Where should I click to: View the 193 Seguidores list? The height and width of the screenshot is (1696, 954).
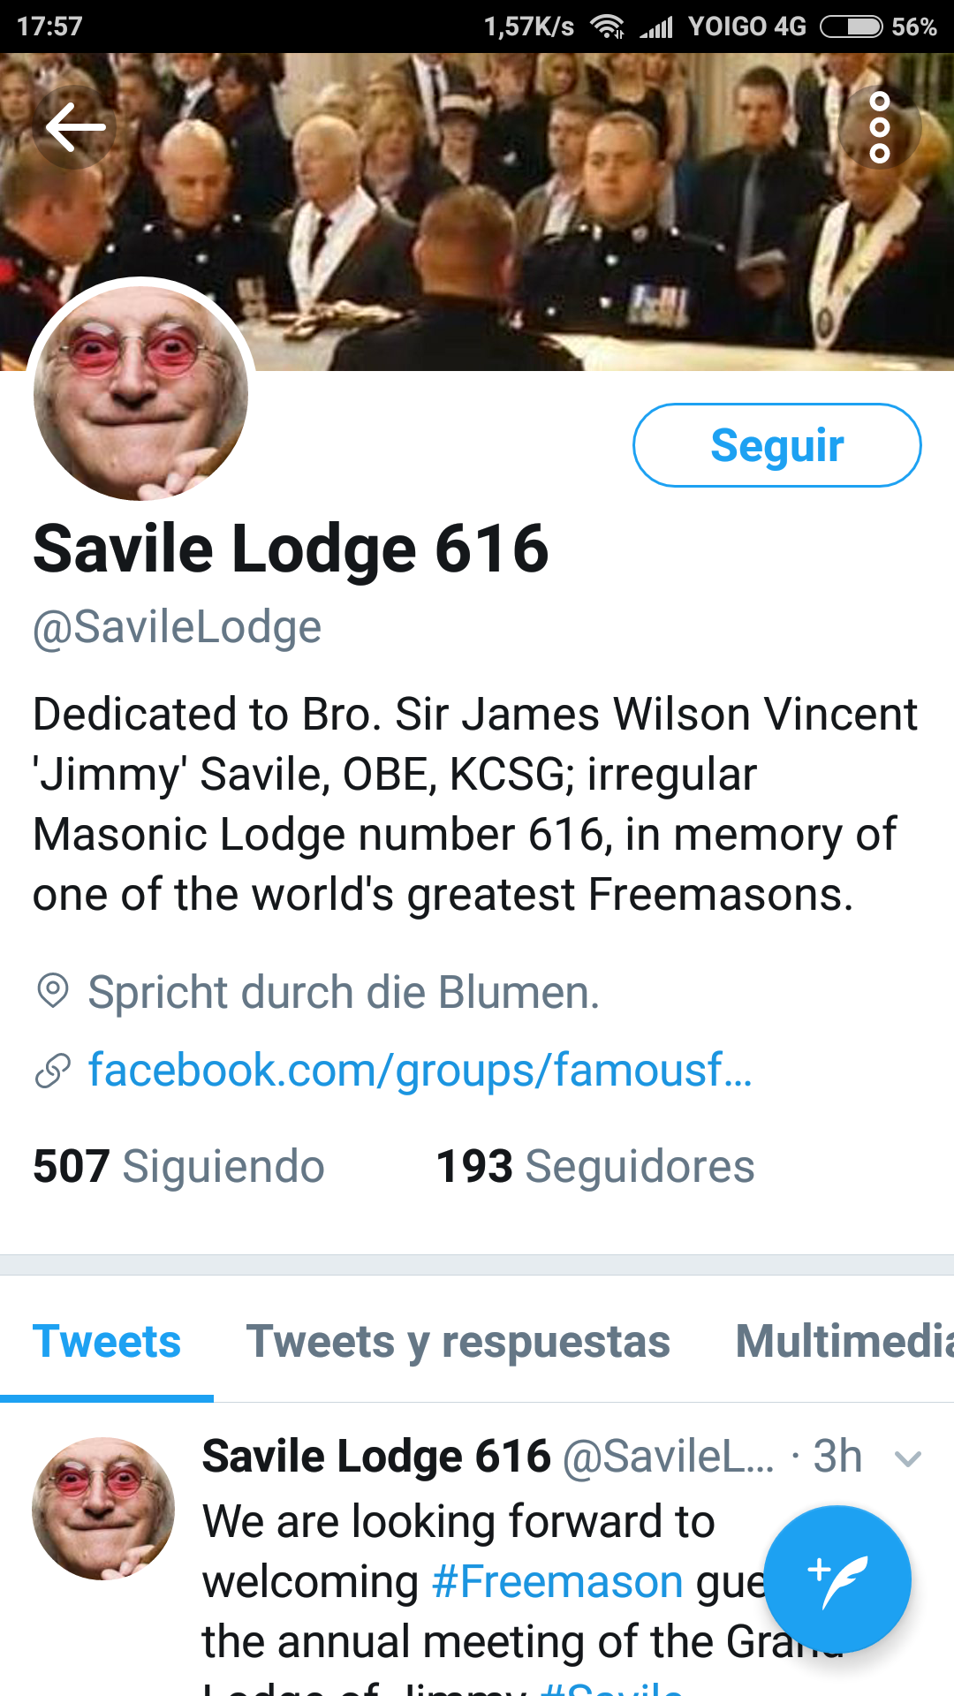coord(595,1166)
